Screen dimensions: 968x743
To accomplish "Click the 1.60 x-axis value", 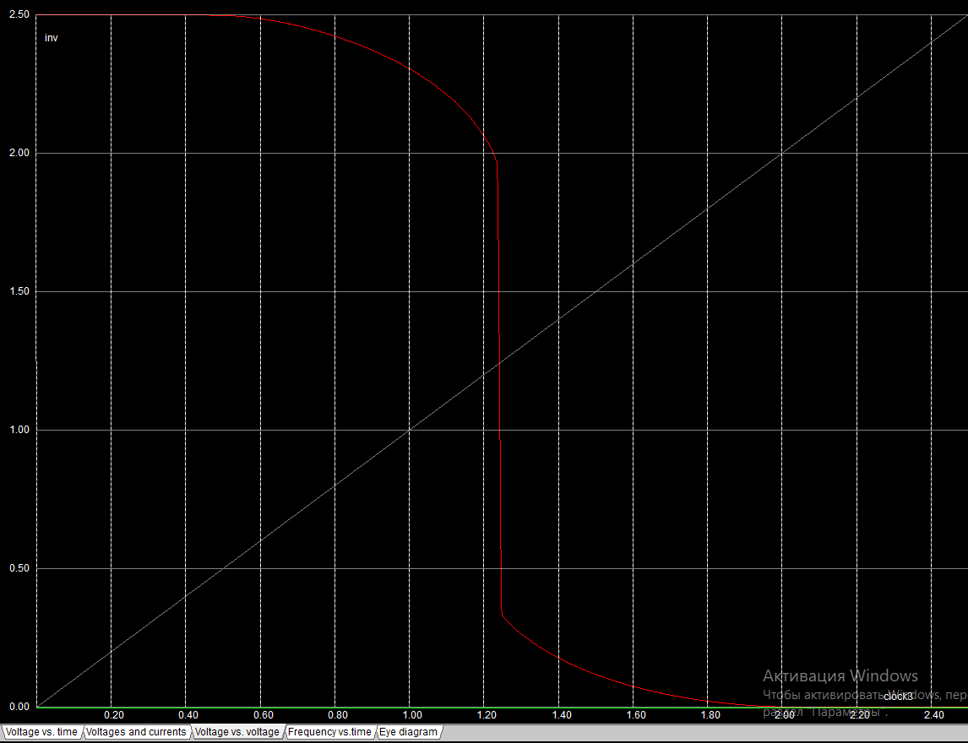I will pos(636,715).
